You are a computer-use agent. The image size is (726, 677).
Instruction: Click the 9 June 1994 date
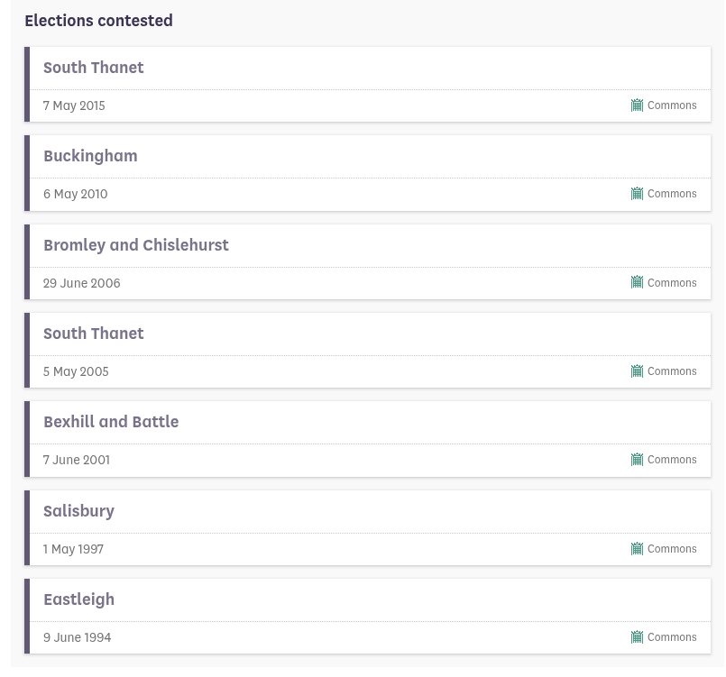click(78, 637)
